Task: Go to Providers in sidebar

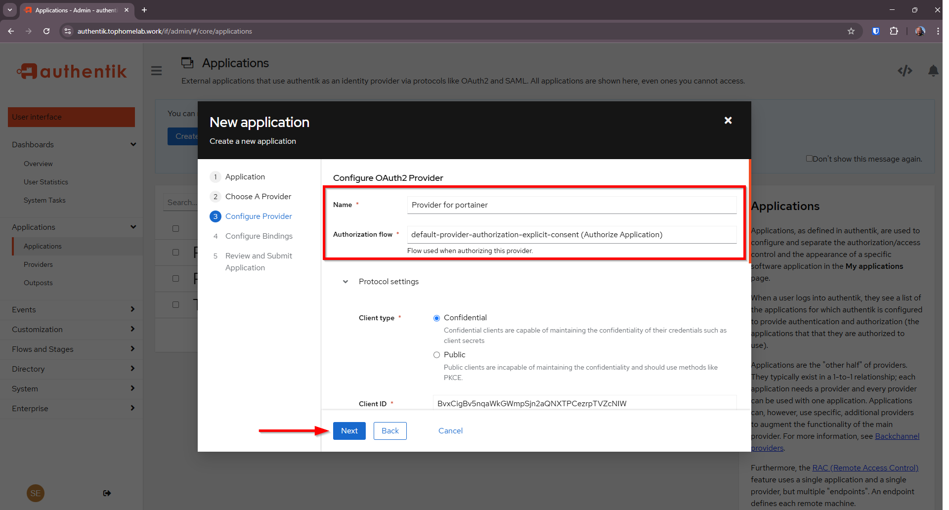Action: point(38,264)
